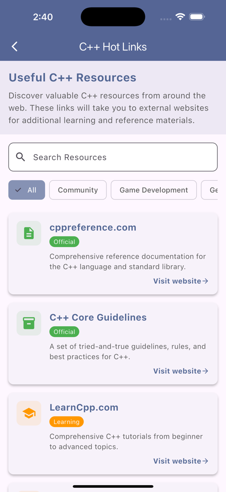This screenshot has width=226, height=492.
Task: Select the partially visible Ge filter chip
Action: 209,190
